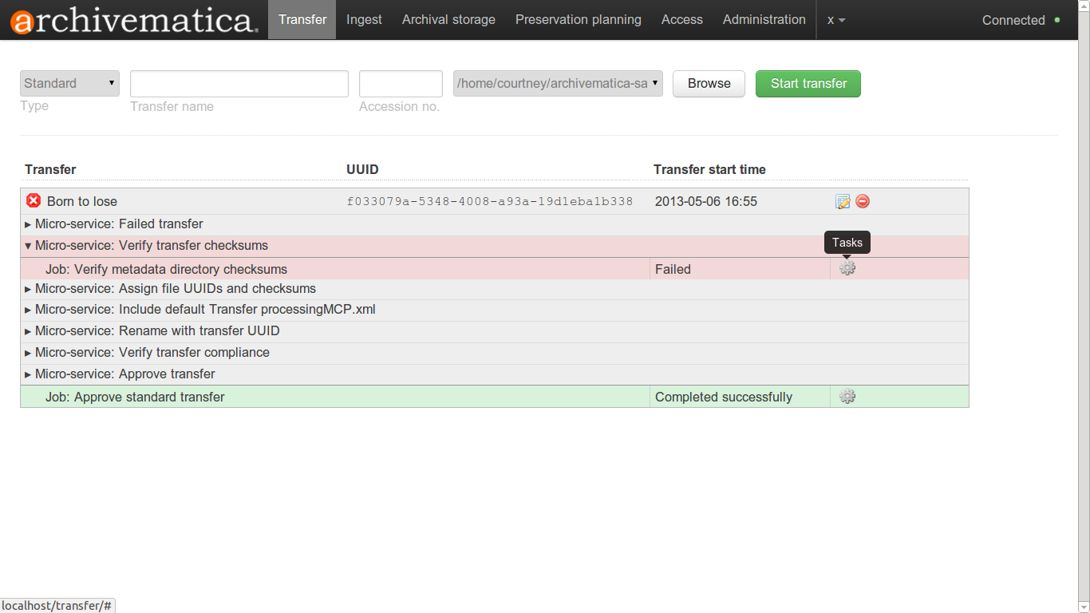Open the transfer Type dropdown set to Standard
This screenshot has width=1090, height=613.
[69, 83]
